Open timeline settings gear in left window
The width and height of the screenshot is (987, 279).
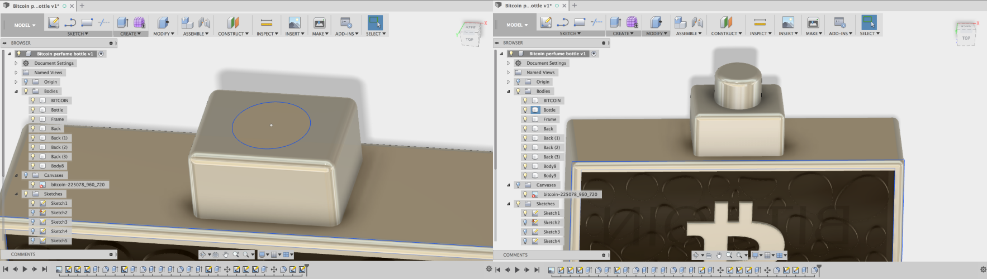489,269
